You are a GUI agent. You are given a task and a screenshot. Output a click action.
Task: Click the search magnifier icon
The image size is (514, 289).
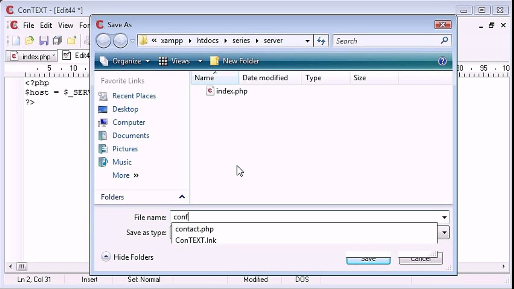click(x=444, y=40)
